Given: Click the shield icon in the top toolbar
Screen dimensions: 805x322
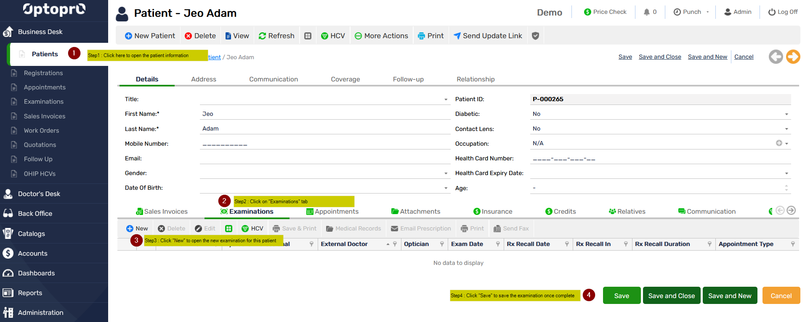Looking at the screenshot, I should (535, 36).
